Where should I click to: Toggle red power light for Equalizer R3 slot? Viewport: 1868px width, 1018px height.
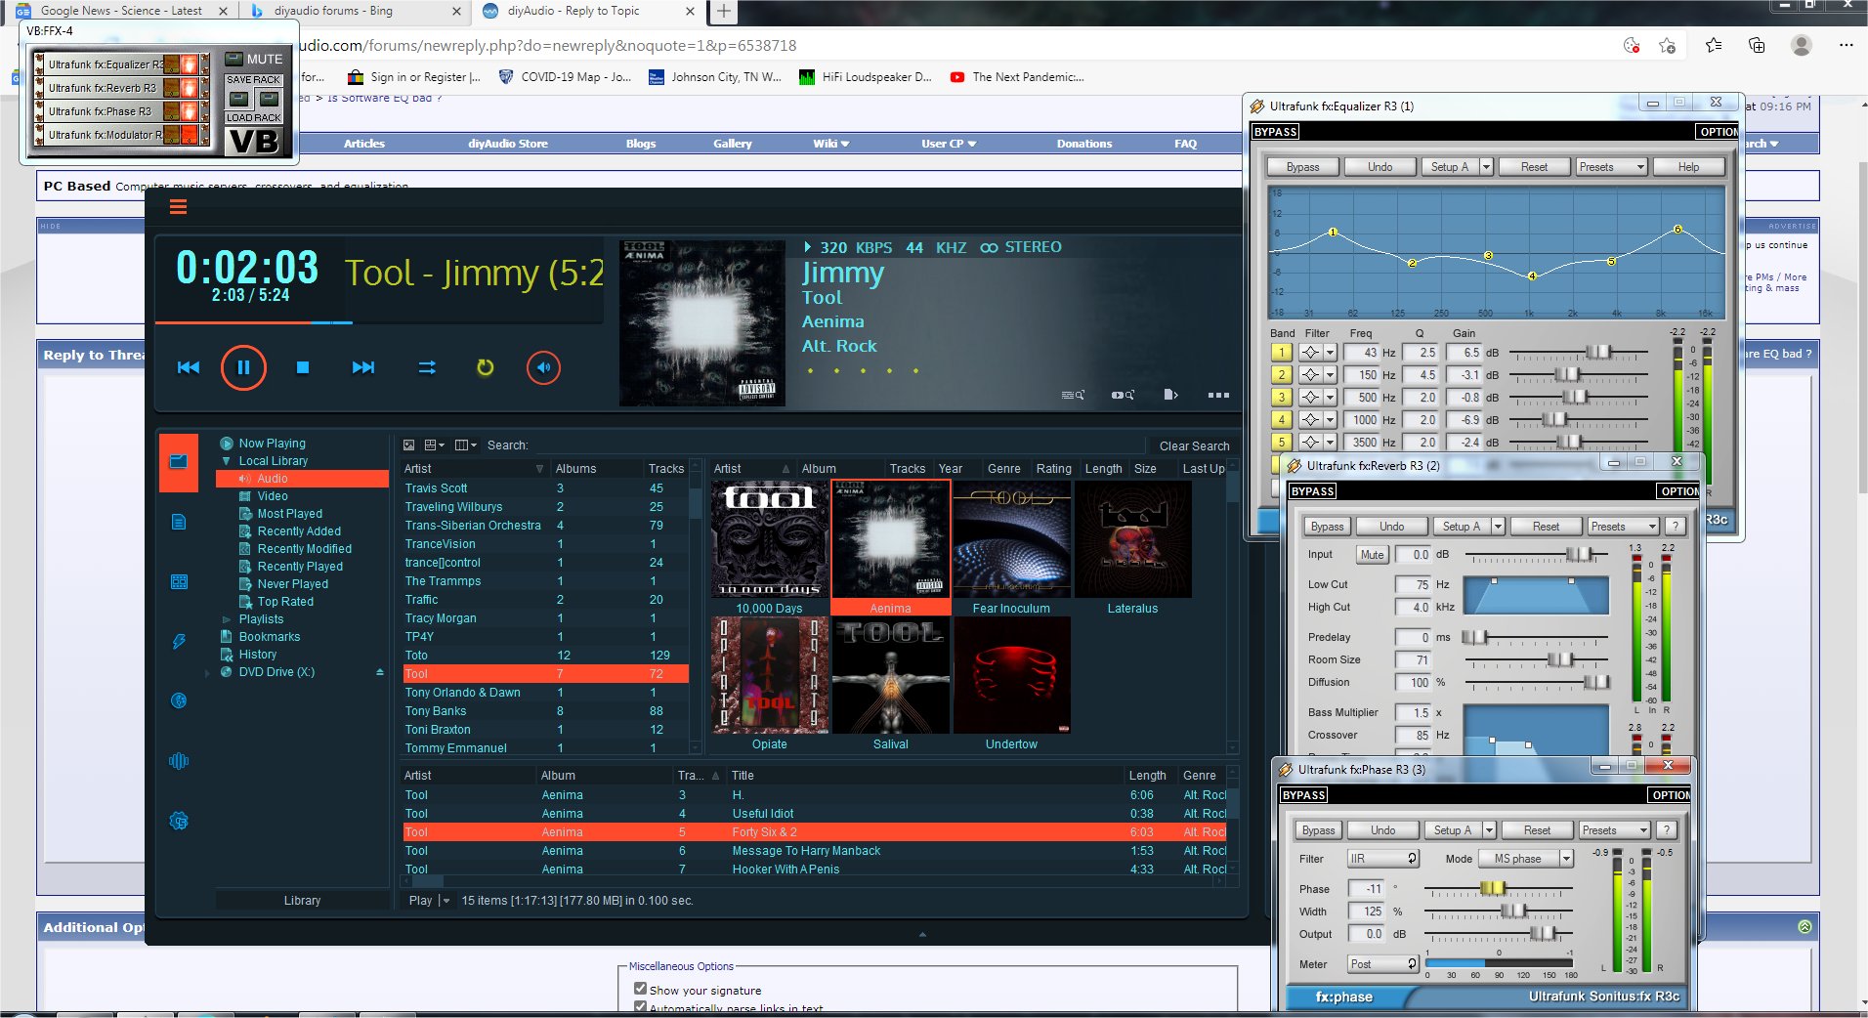(189, 64)
